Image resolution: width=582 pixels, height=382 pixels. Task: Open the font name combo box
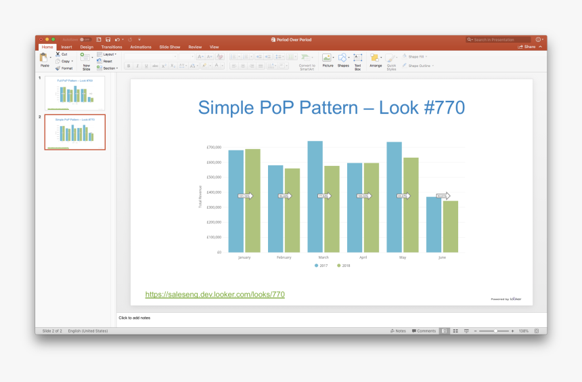coord(150,56)
